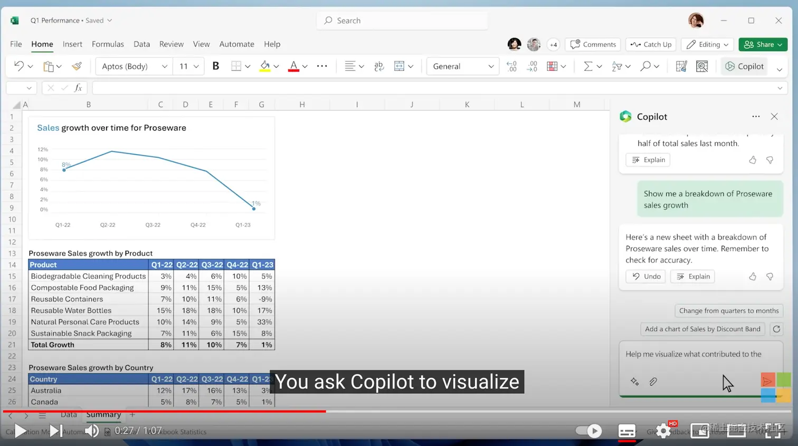Click the Sort and Filter icon
798x446 pixels.
(x=616, y=66)
